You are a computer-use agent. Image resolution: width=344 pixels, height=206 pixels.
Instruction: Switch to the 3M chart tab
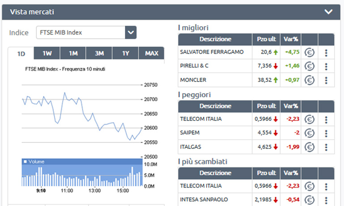99,53
